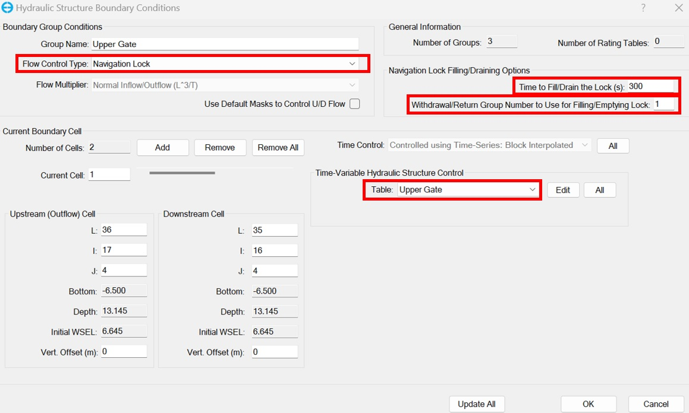Enable Use Default Masks to Control U/D Flow
This screenshot has width=689, height=413.
click(x=355, y=104)
